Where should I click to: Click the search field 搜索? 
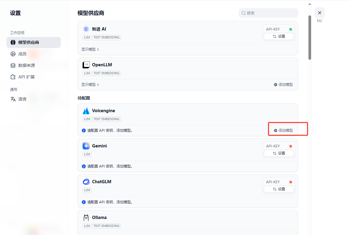[x=268, y=13]
